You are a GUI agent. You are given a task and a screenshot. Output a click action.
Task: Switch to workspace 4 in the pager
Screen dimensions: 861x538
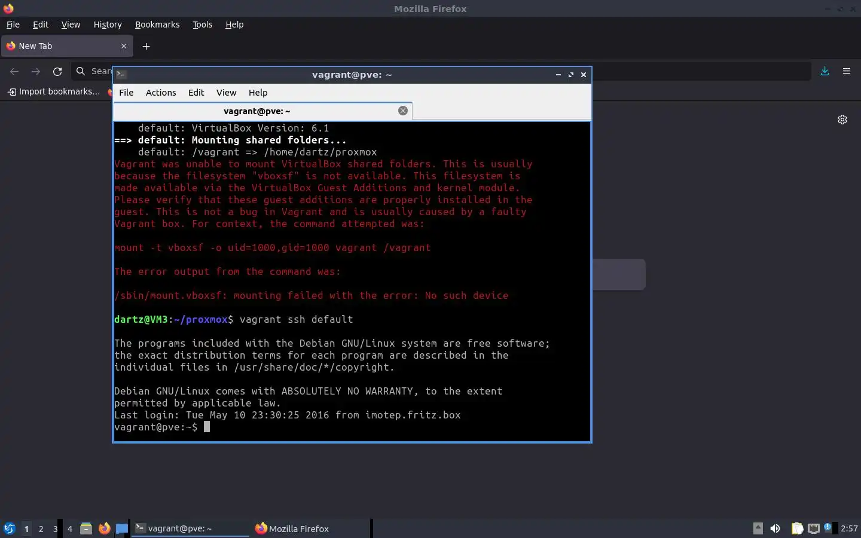click(x=69, y=528)
